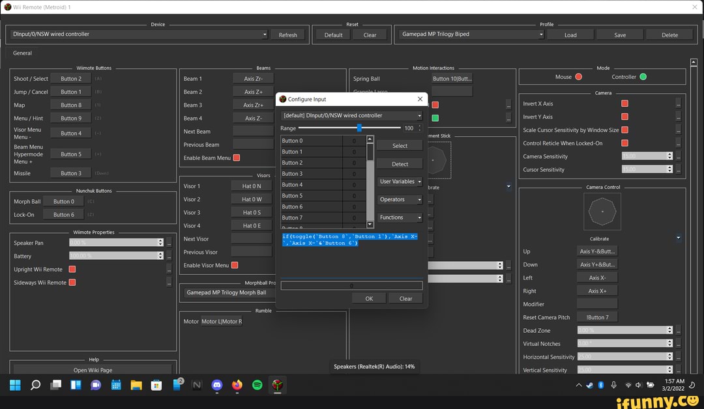704x409 pixels.
Task: Expand the Functions dropdown in Configure Input
Action: (400, 218)
